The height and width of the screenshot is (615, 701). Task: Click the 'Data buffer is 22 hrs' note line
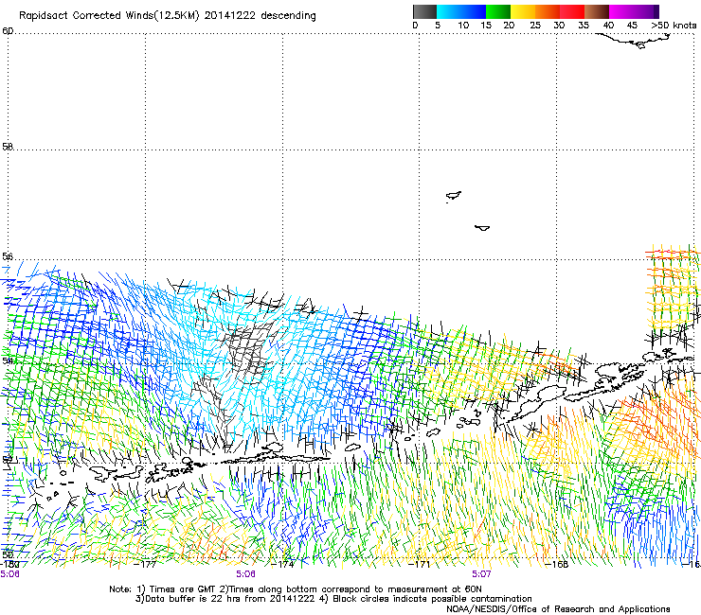pos(333,599)
